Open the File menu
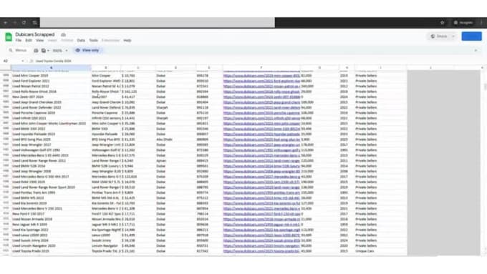 tap(19, 40)
